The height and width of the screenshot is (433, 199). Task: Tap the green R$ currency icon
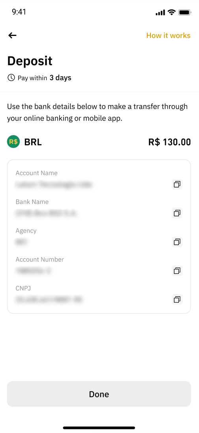point(13,142)
